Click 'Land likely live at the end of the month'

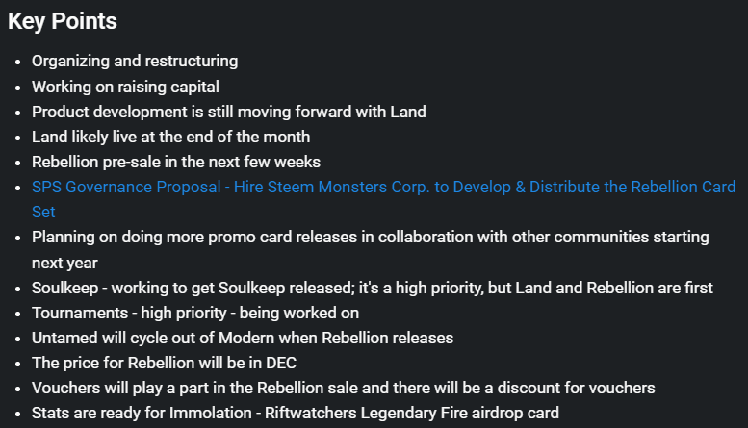170,137
